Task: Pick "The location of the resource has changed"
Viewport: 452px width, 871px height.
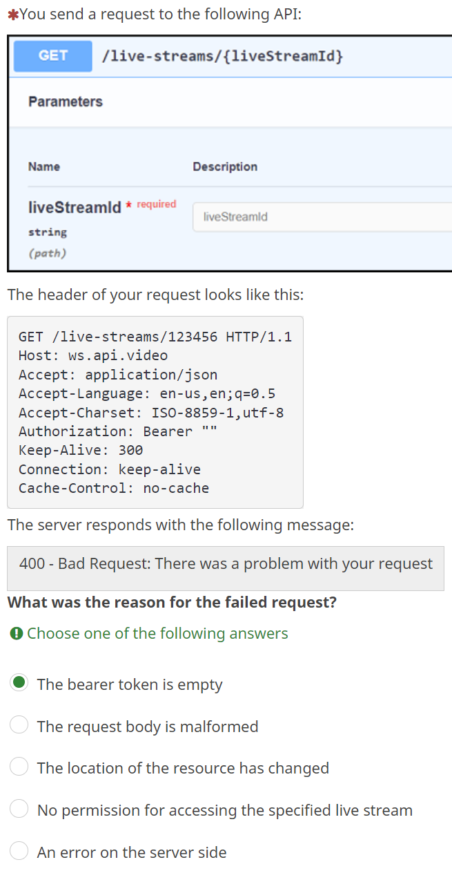Action: 19,767
